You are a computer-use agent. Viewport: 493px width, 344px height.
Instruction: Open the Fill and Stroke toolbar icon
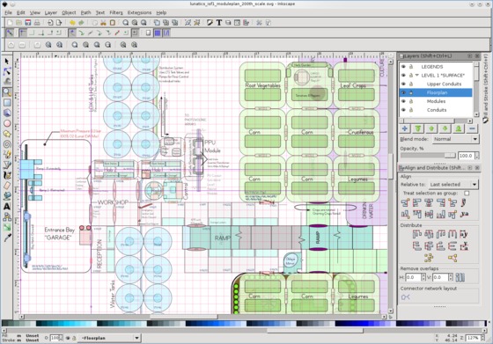click(x=210, y=23)
